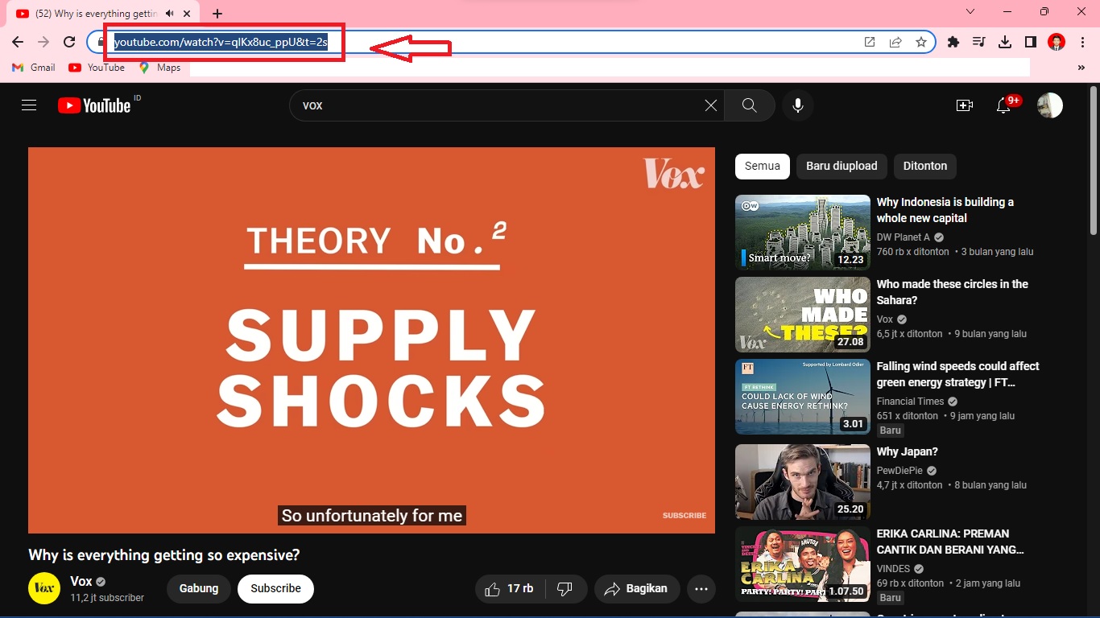The image size is (1100, 618).
Task: Open Chrome profile avatar
Action: point(1057,42)
